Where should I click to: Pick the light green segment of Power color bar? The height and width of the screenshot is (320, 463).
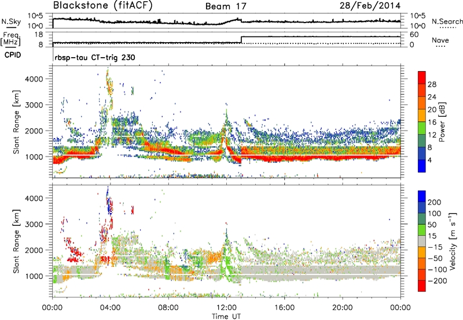(422, 128)
